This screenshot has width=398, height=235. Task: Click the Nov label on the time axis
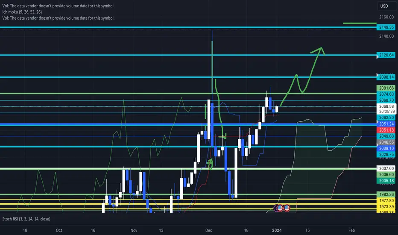tap(134, 230)
